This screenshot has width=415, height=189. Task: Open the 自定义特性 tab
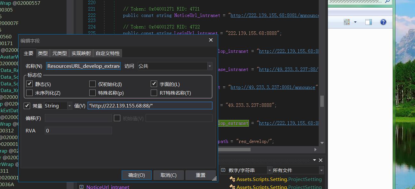pos(108,53)
